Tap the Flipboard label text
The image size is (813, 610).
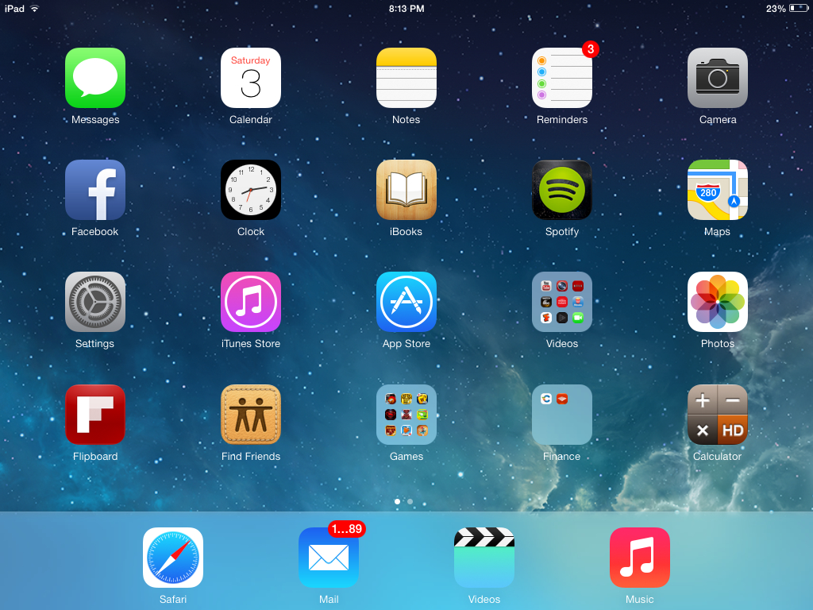point(95,457)
